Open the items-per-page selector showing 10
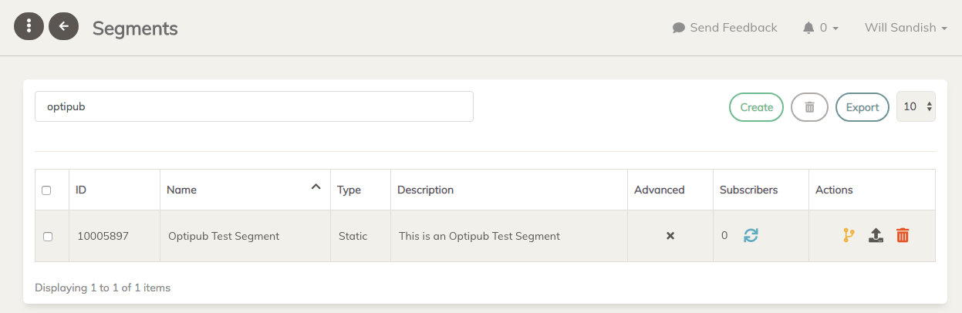The image size is (962, 313). (x=916, y=107)
